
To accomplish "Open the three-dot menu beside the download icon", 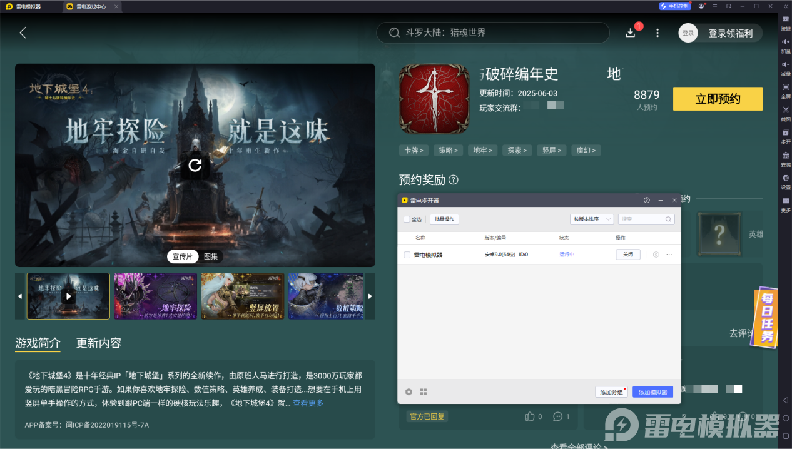I will click(x=657, y=33).
